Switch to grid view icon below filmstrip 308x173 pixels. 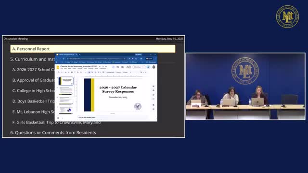[x=58, y=118]
